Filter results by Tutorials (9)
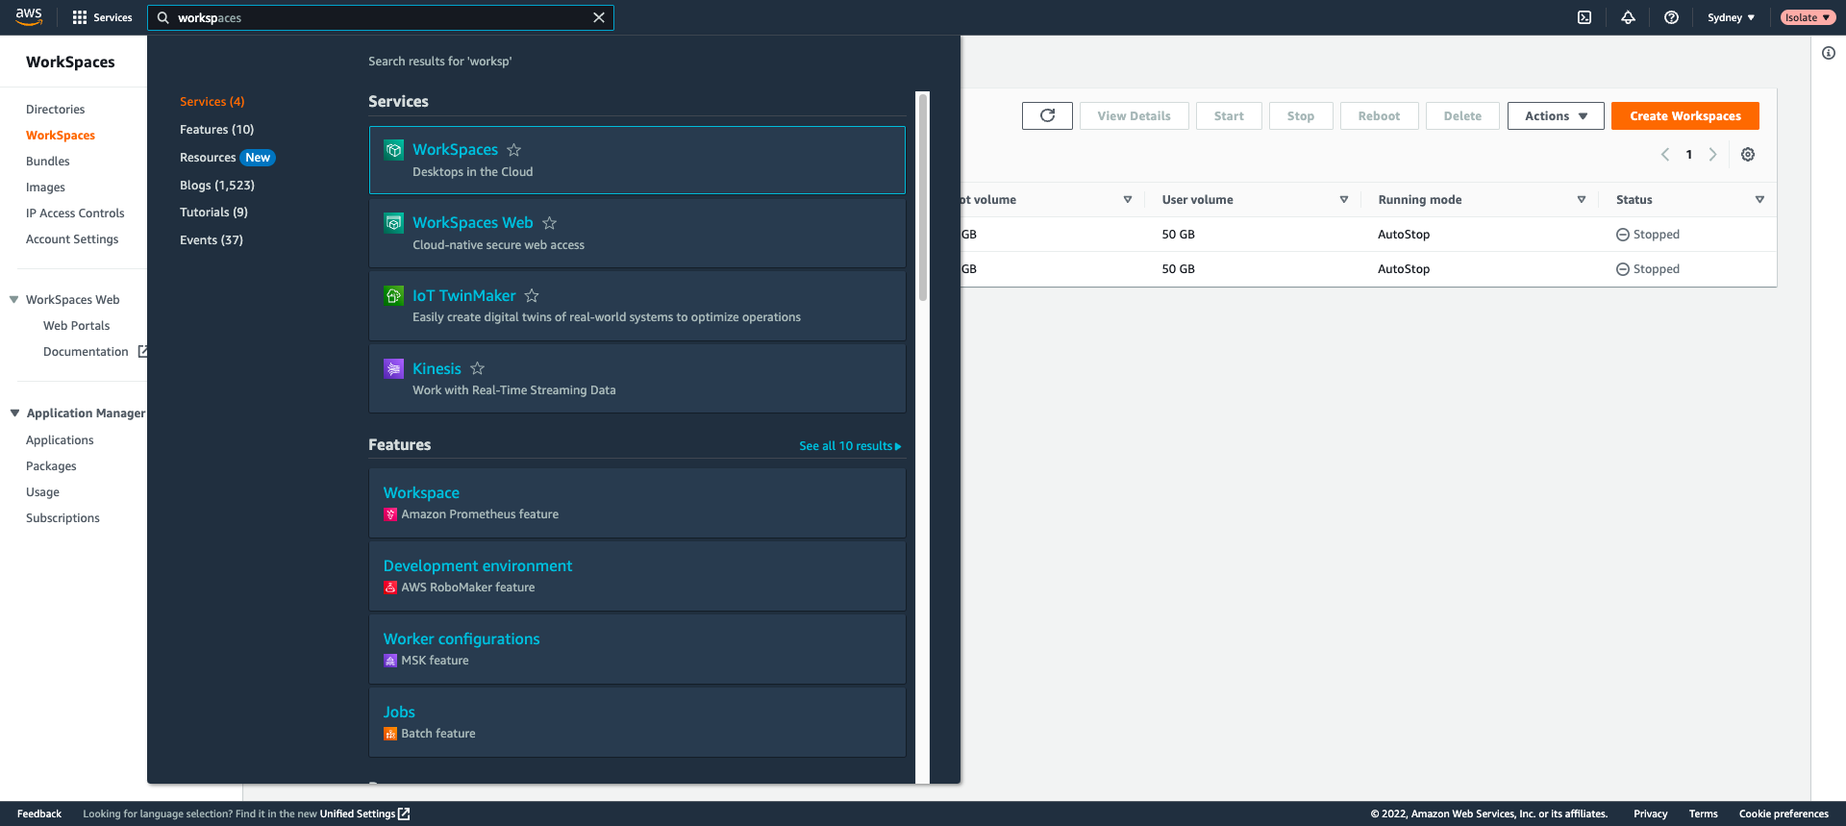The height and width of the screenshot is (826, 1846). pyautogui.click(x=213, y=213)
